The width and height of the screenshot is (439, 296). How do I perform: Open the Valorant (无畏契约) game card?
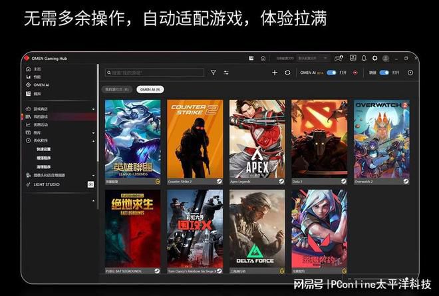point(319,231)
